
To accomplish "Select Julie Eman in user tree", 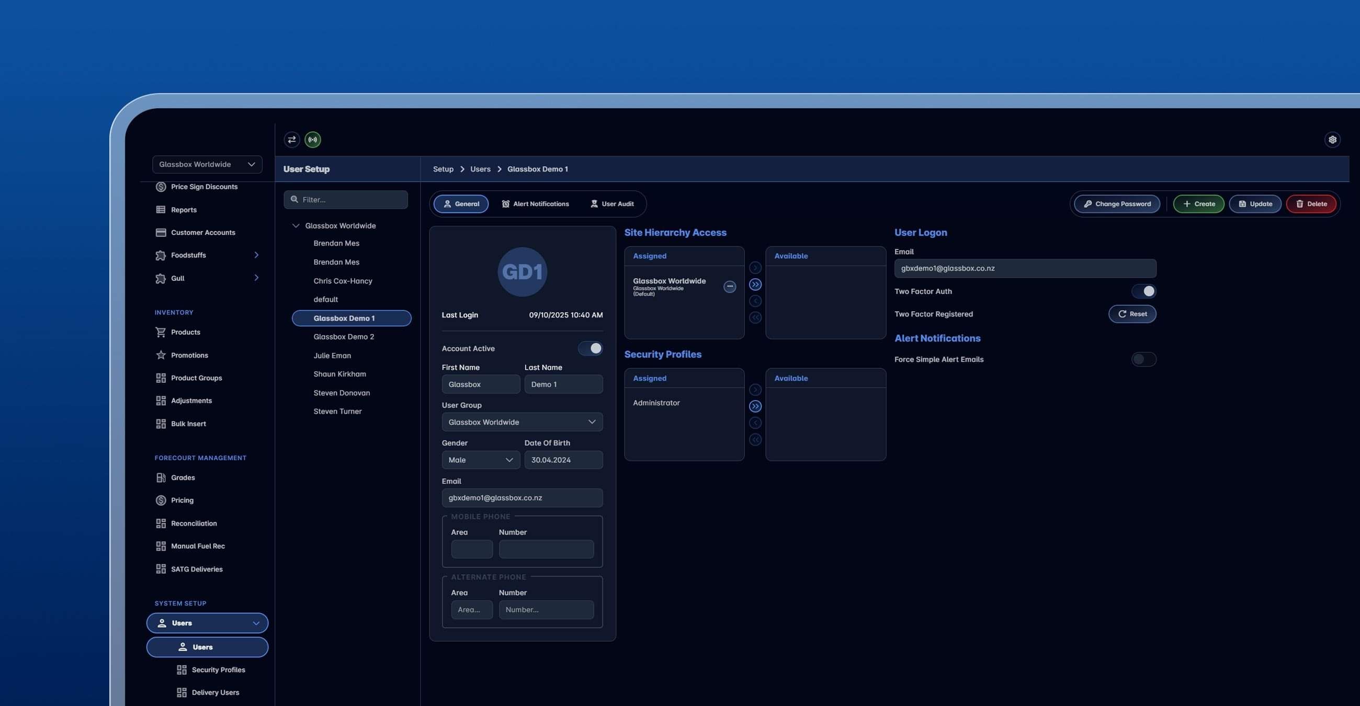I will [x=332, y=356].
